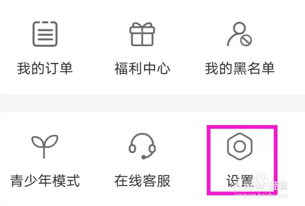Open the My Orders notepad icon
This screenshot has height=206, width=305.
[x=45, y=34]
